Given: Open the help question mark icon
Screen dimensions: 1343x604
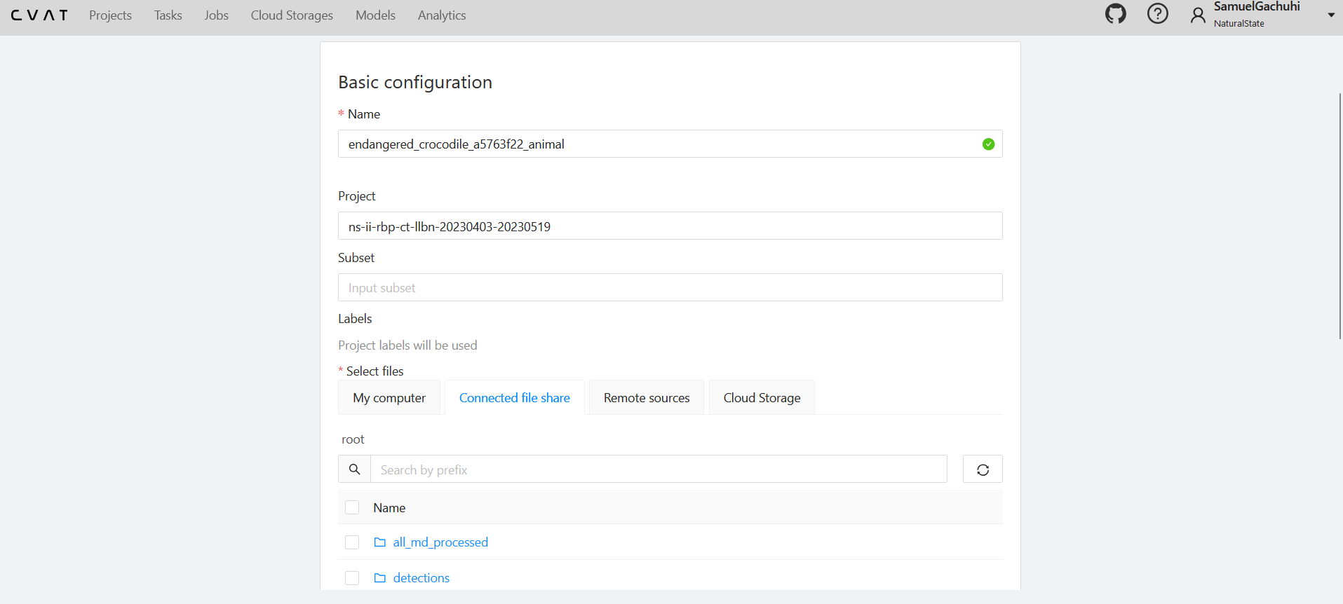Looking at the screenshot, I should 1157,13.
